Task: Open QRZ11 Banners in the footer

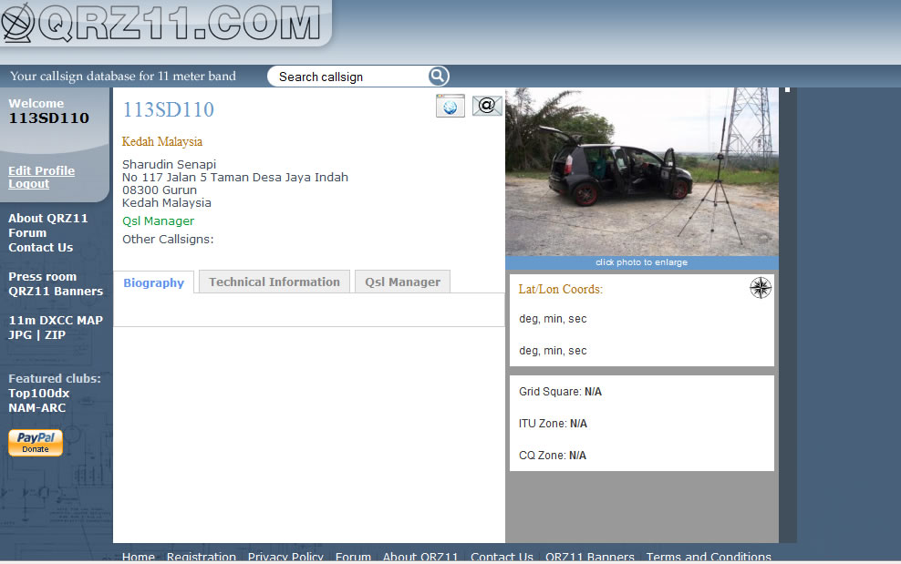Action: (x=589, y=557)
